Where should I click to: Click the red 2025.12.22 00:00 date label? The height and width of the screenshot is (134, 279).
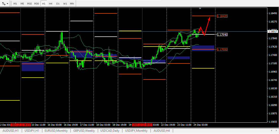click(x=142, y=125)
